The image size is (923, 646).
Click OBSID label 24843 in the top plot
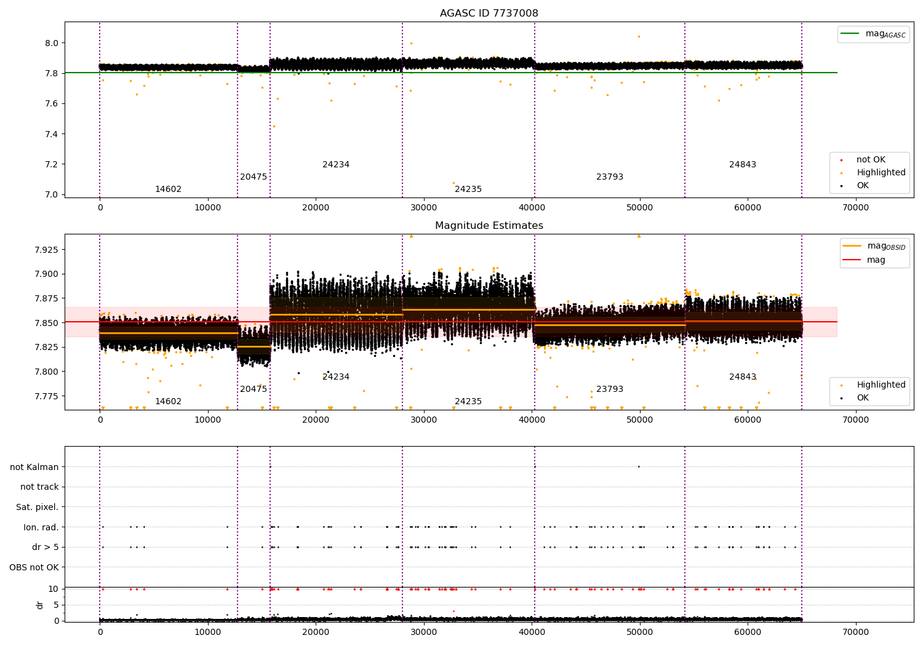(743, 165)
